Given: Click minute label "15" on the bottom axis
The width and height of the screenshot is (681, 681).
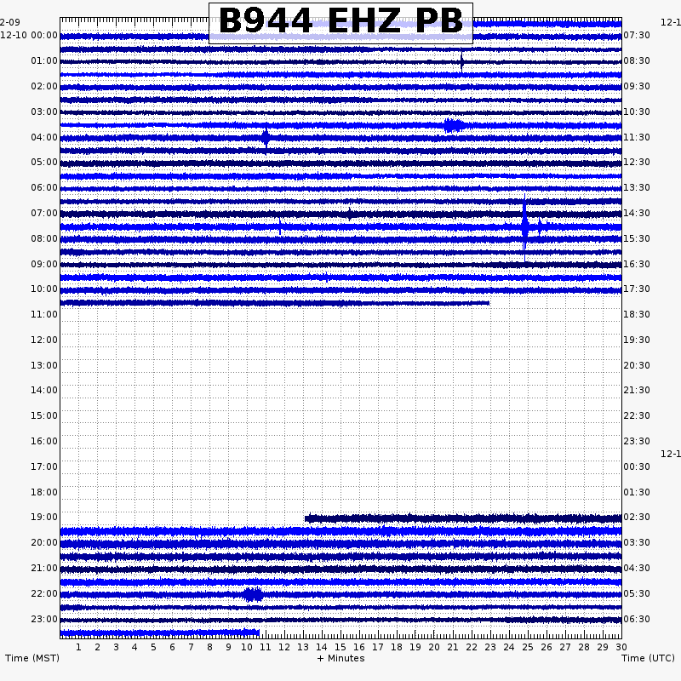Looking at the screenshot, I should [340, 648].
